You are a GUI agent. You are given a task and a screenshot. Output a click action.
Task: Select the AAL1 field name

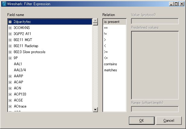[18, 64]
